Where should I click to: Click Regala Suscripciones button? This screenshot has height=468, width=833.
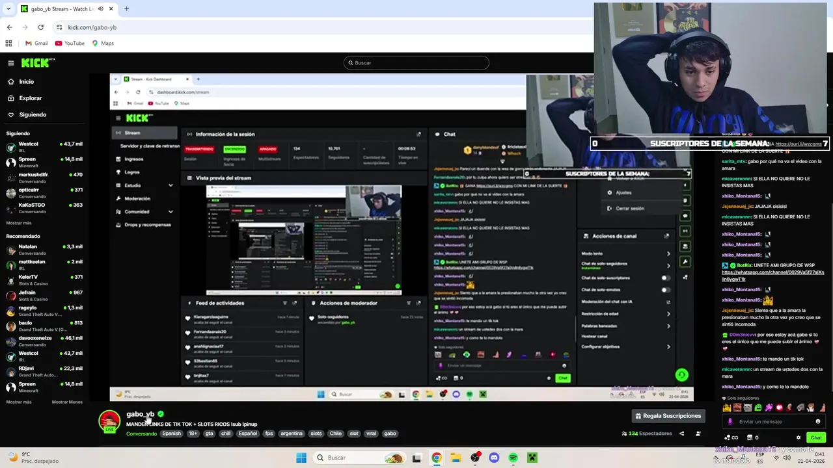[668, 416]
